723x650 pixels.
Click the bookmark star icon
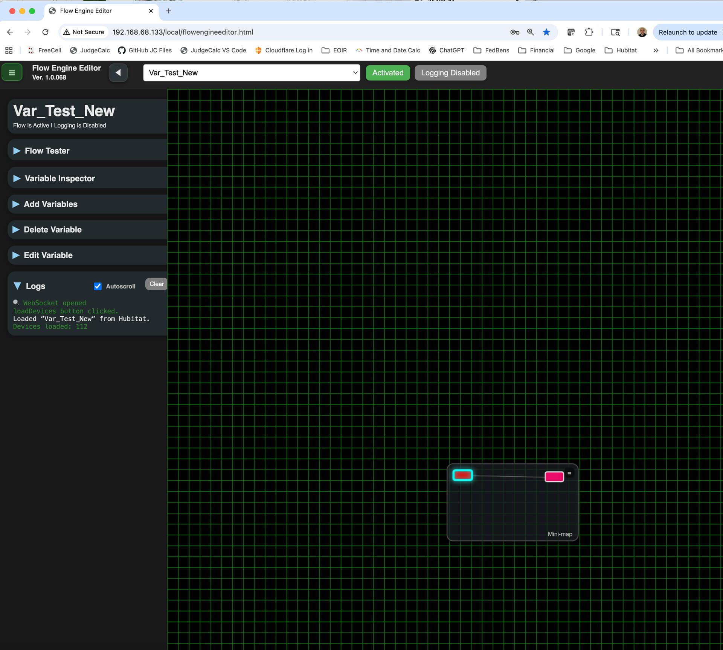click(546, 32)
